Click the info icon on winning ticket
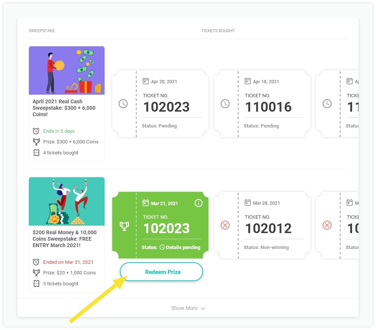The image size is (376, 330). point(198,203)
